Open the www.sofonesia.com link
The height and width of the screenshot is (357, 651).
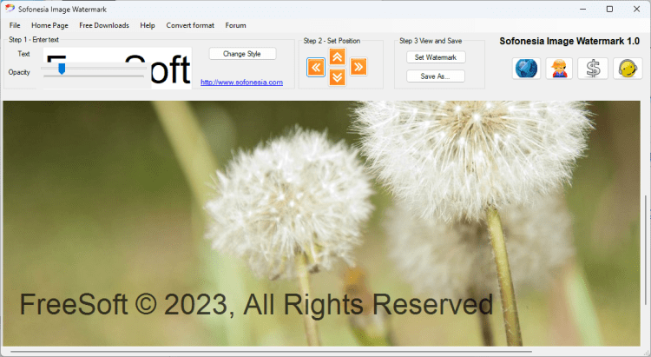[241, 83]
